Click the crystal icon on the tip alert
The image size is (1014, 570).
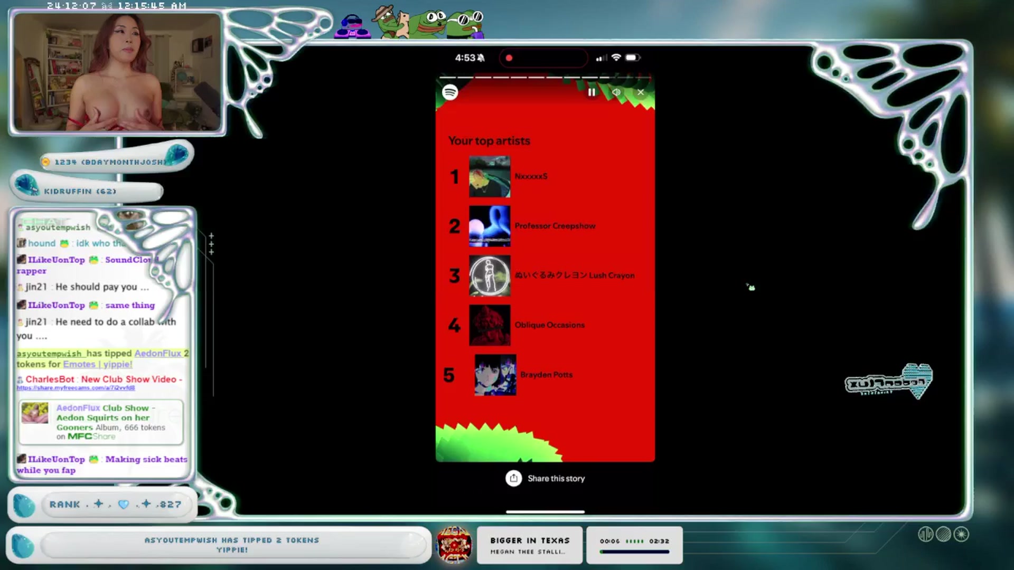pyautogui.click(x=23, y=546)
